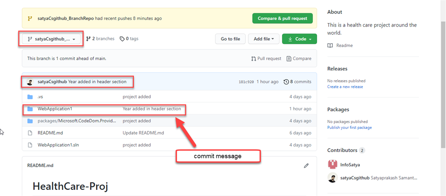This screenshot has width=446, height=196.
Task: Click the tag icon beside 0 tags
Action: point(122,39)
